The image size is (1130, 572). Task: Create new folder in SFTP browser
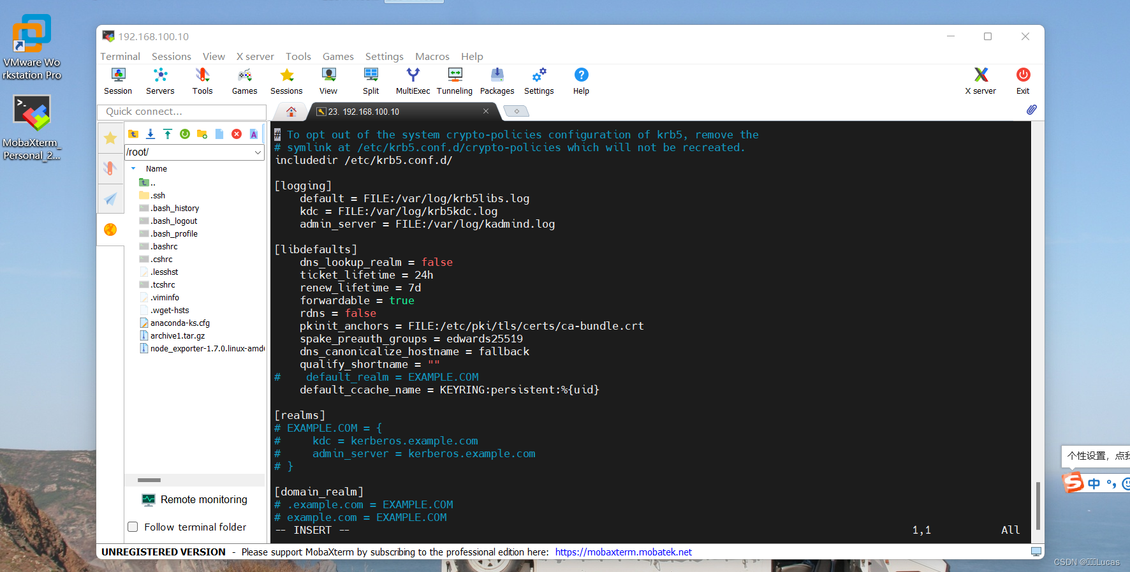pyautogui.click(x=202, y=134)
